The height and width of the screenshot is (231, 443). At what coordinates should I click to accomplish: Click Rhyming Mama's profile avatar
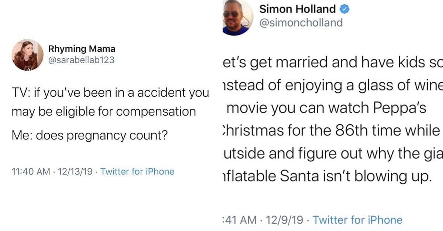click(x=28, y=55)
